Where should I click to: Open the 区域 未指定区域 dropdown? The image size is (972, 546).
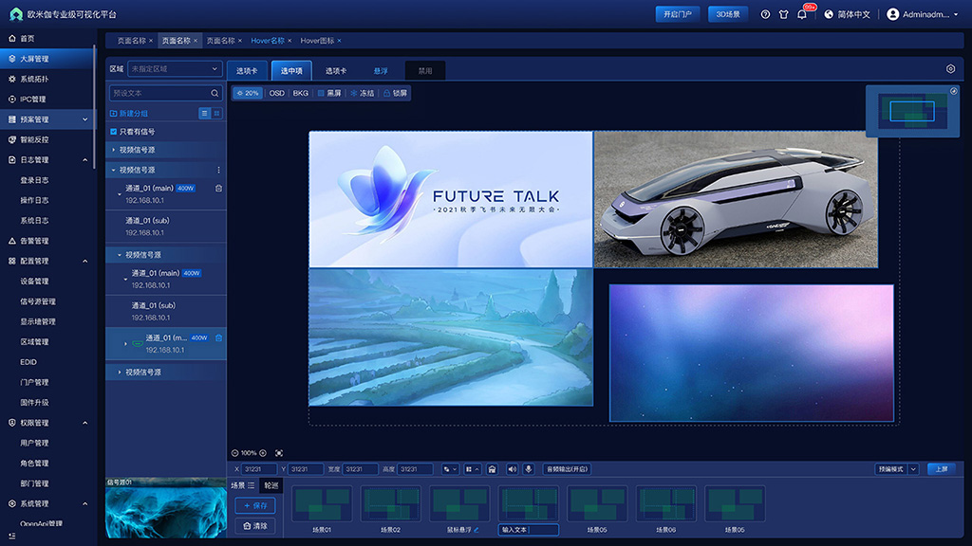tap(175, 68)
